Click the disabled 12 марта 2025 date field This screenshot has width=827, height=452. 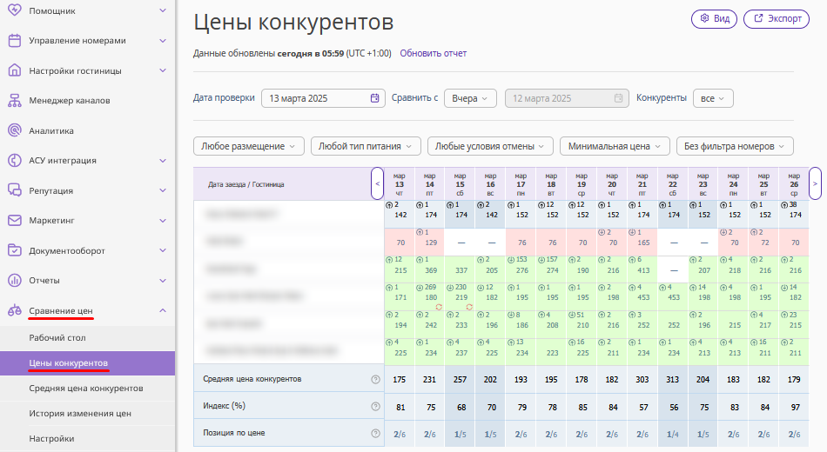pos(567,98)
